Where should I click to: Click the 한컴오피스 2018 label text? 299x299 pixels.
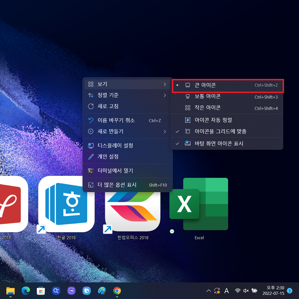click(x=133, y=238)
